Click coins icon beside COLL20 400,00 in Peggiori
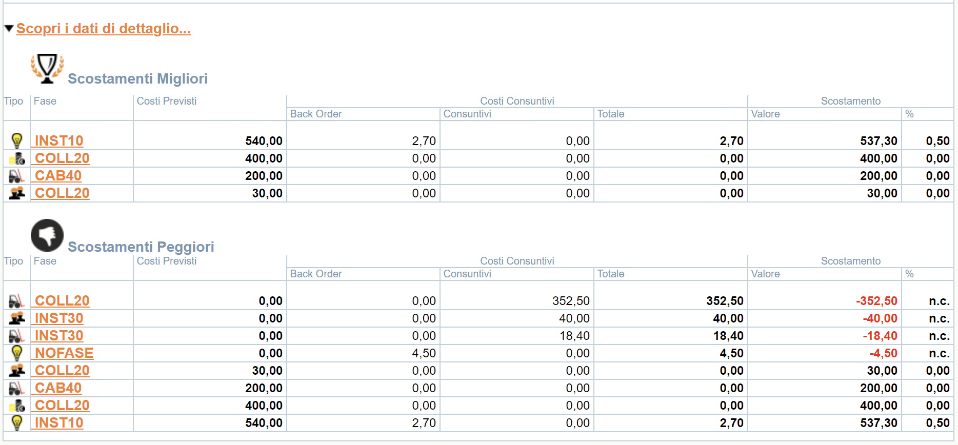 pos(17,406)
